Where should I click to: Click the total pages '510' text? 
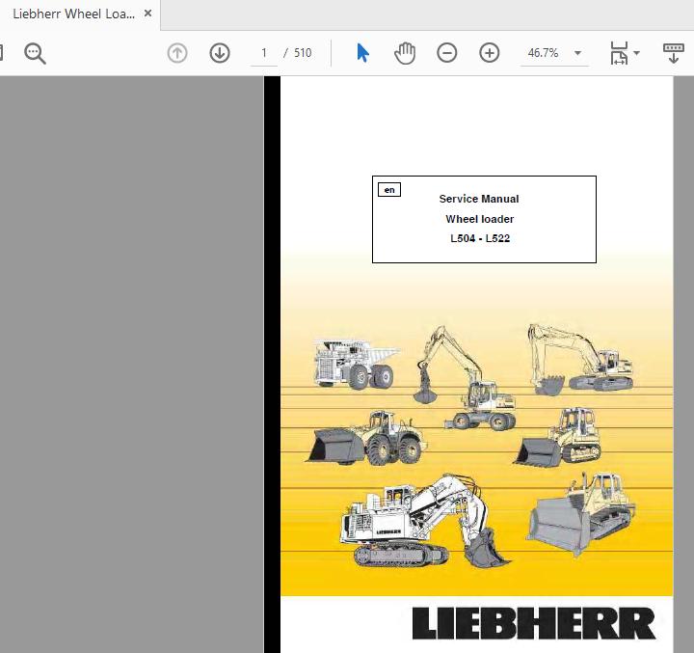tap(303, 53)
